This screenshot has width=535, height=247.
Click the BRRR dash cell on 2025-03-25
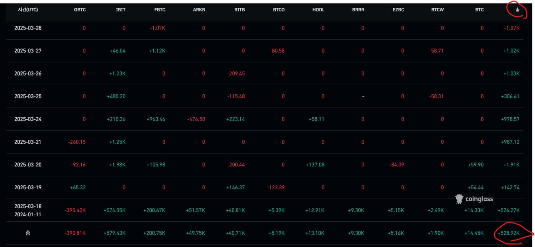363,97
